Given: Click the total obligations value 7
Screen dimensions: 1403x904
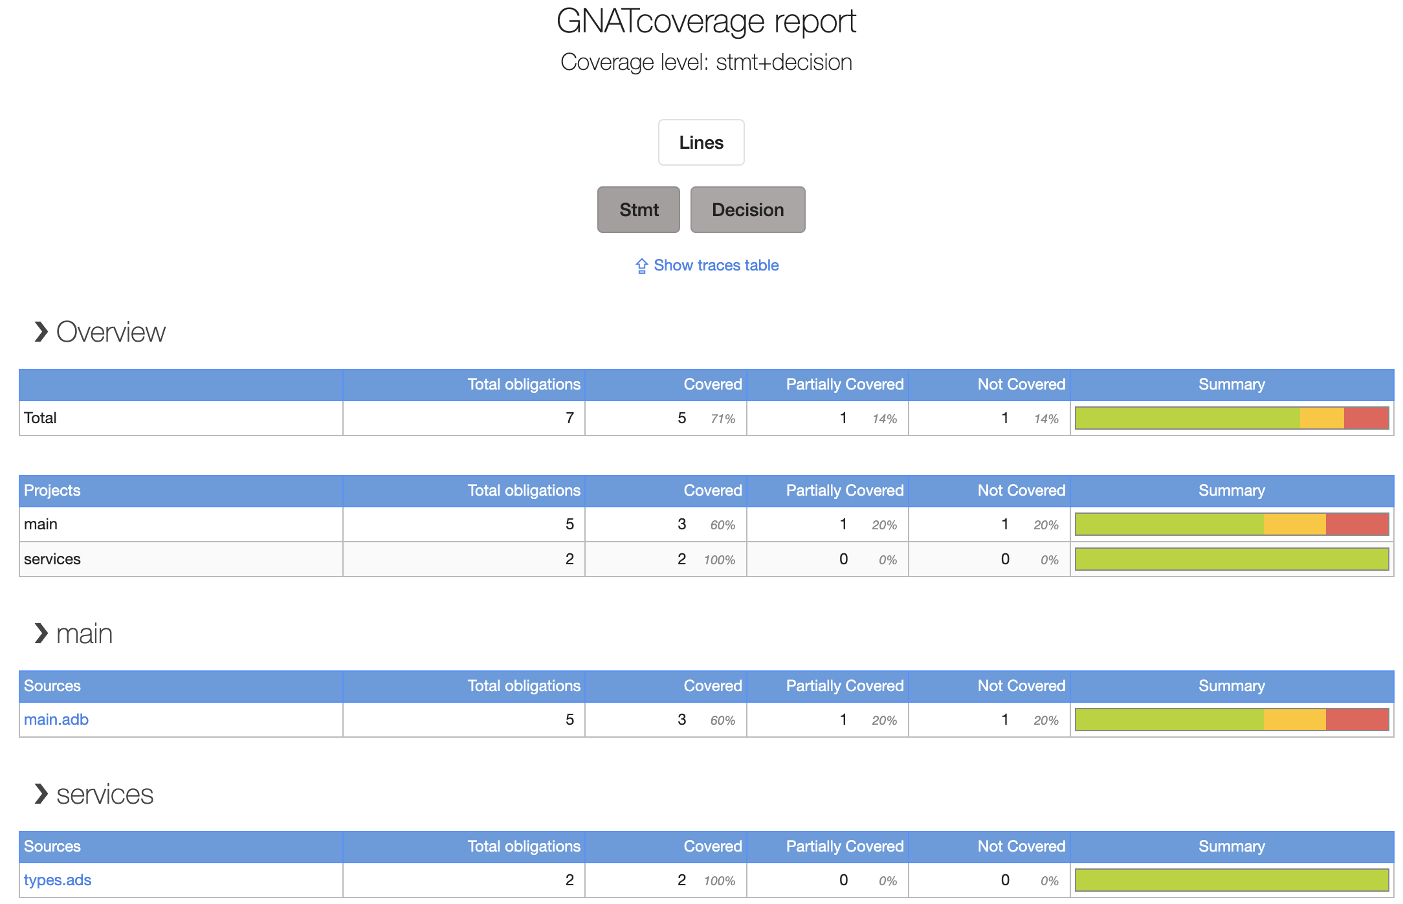Looking at the screenshot, I should click(569, 418).
